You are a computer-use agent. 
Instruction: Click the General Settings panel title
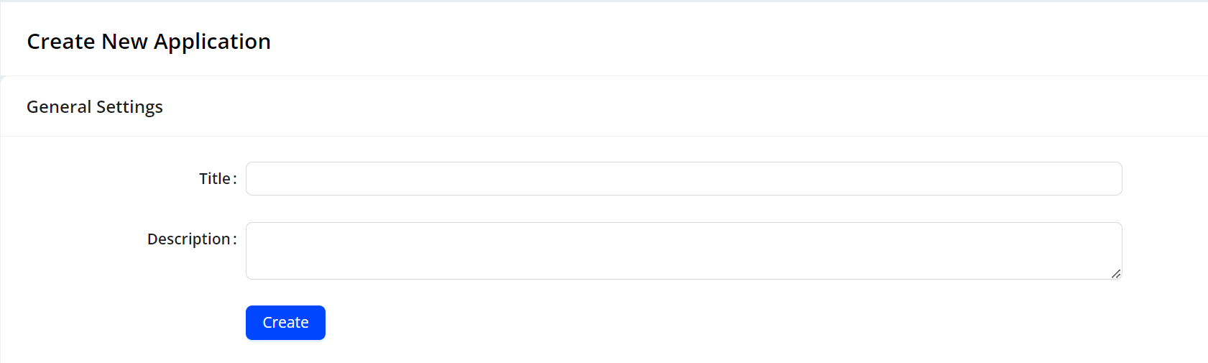tap(95, 106)
